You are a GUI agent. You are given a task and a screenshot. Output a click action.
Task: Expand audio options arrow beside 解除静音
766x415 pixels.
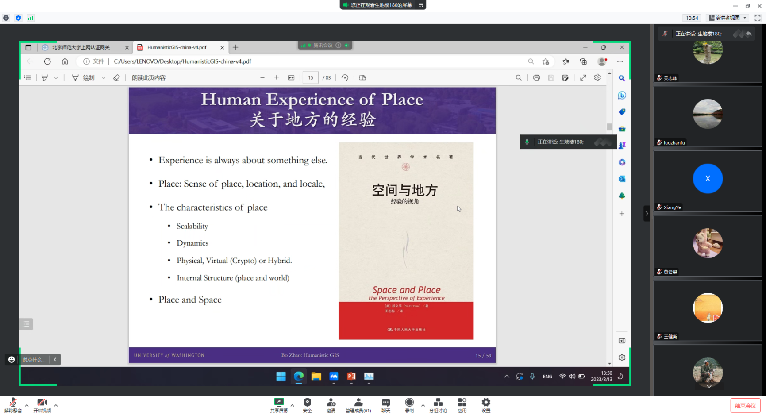coord(27,405)
